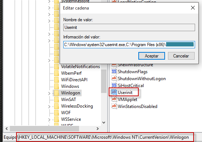
Task: Click the WbemPerf folder icon
Action: 56,73
